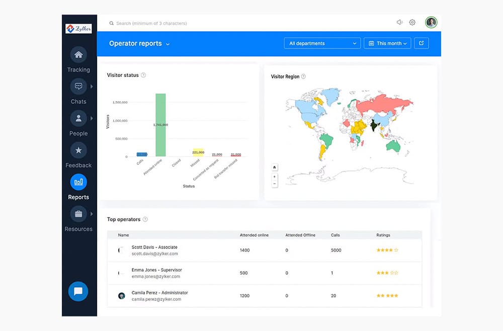
Task: Select the Reports sidebar tab
Action: pyautogui.click(x=78, y=182)
